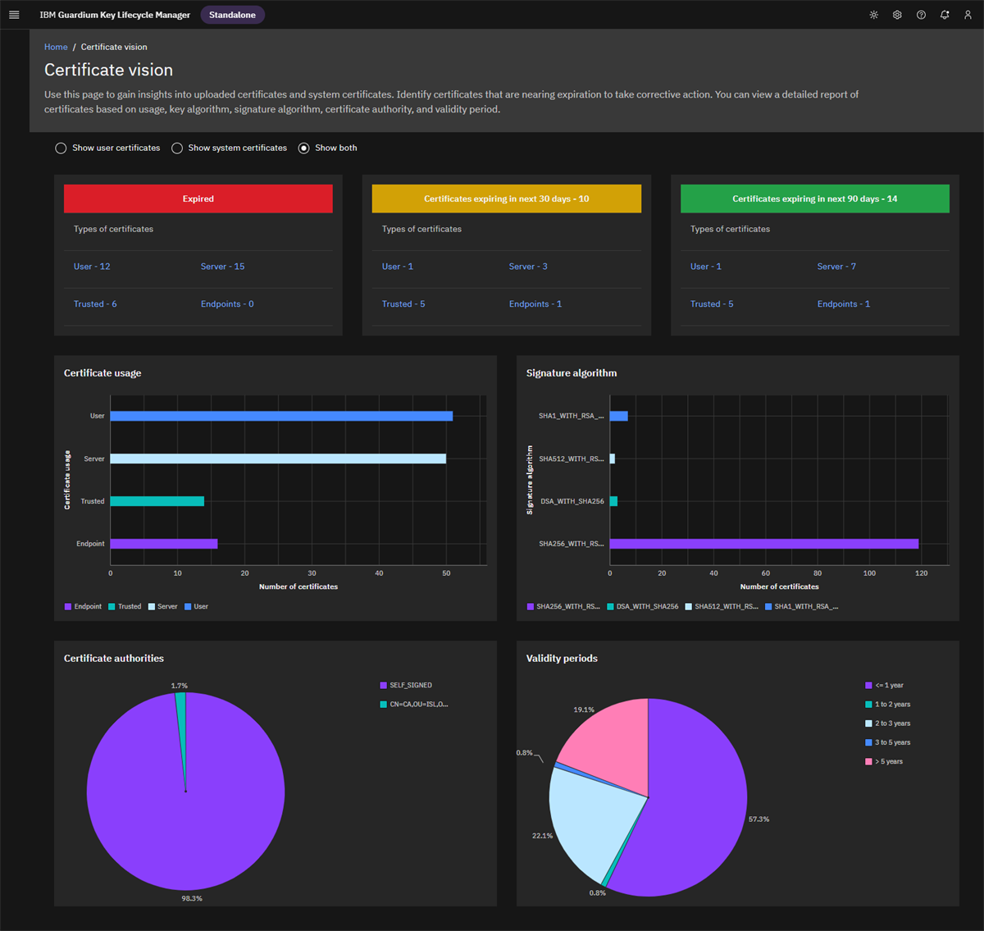Open the help menu with the question mark icon
The height and width of the screenshot is (931, 984).
point(921,14)
